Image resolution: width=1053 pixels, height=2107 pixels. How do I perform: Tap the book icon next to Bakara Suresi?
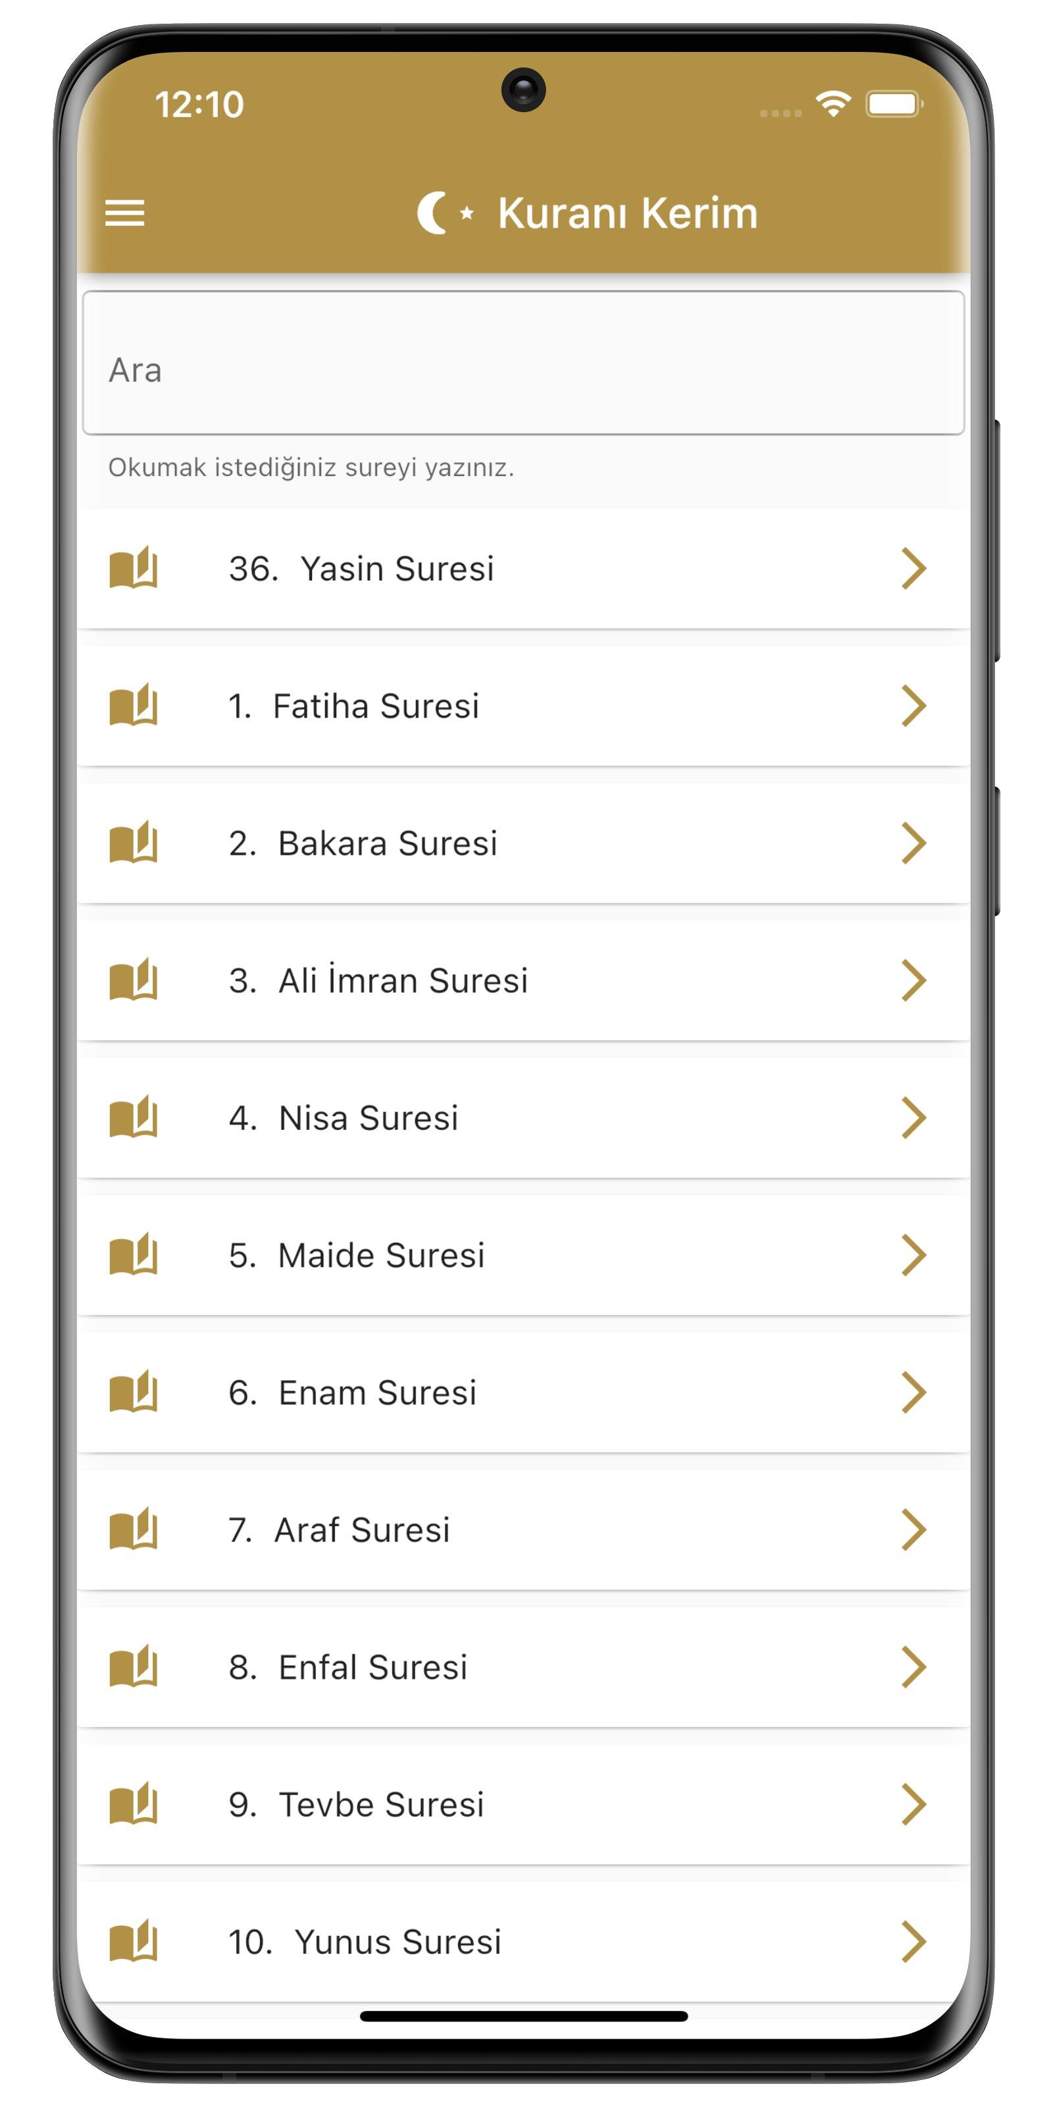[x=133, y=843]
